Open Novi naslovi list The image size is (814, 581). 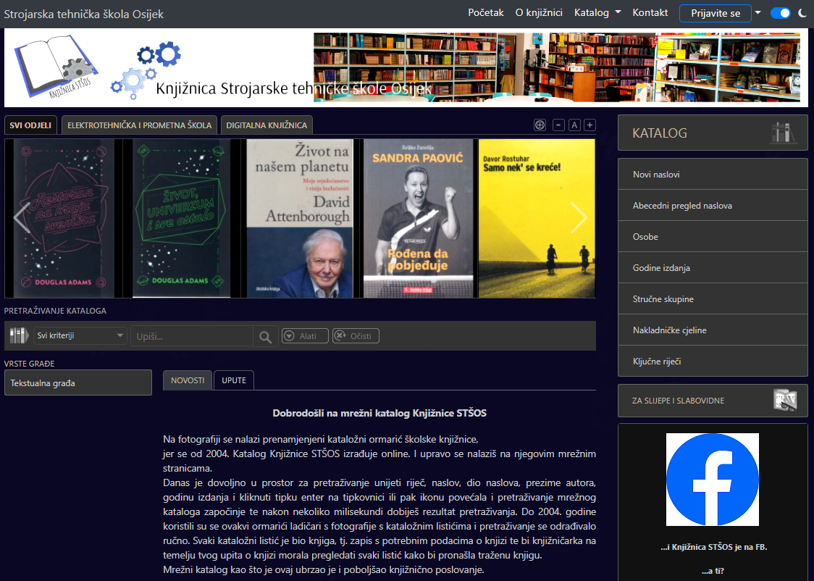pyautogui.click(x=713, y=175)
